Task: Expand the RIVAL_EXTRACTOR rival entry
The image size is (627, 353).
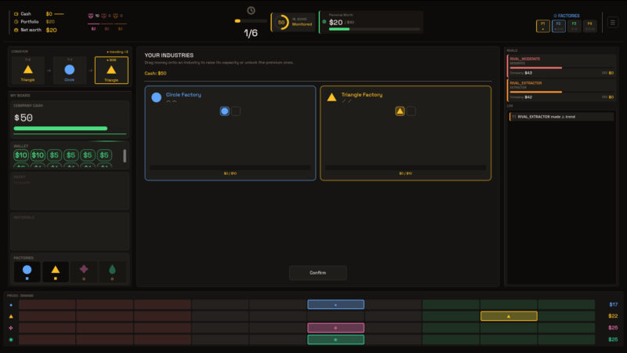Action: click(x=561, y=90)
